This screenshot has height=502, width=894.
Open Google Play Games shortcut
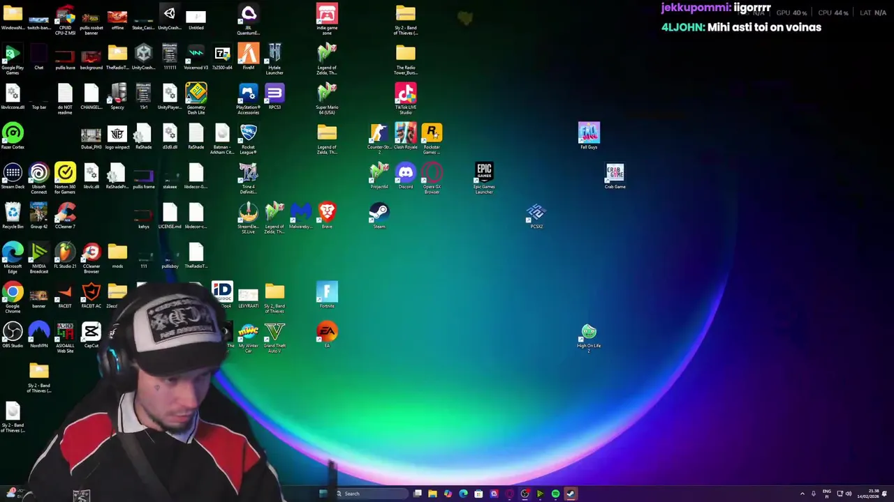click(13, 59)
